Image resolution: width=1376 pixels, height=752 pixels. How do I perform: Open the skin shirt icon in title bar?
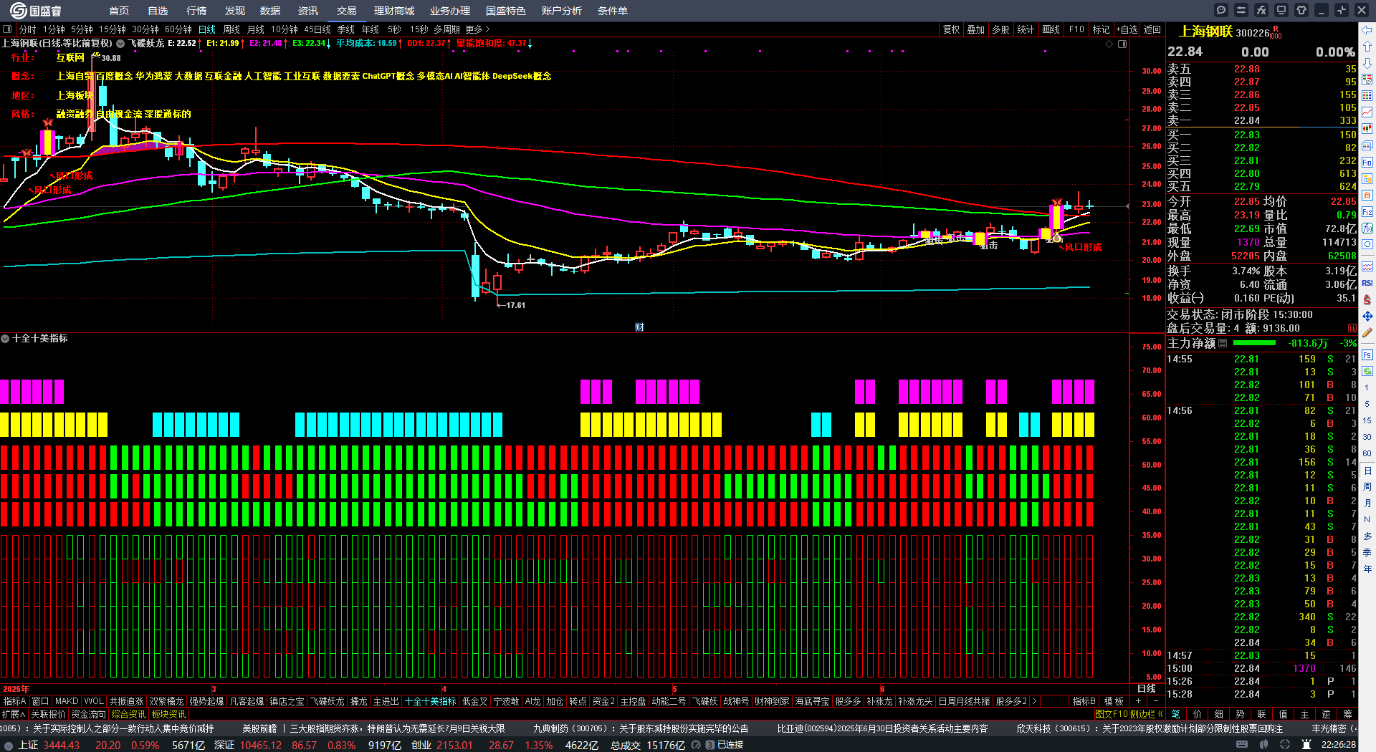pyautogui.click(x=1301, y=10)
